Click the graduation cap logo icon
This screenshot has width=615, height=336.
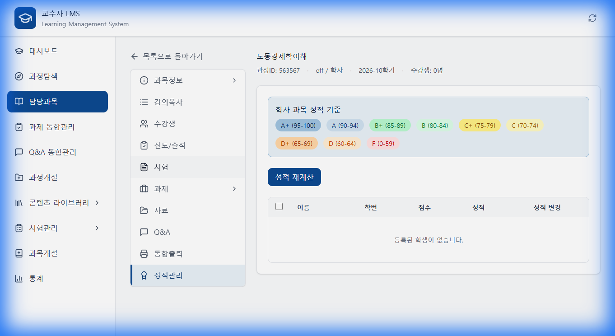click(x=25, y=18)
